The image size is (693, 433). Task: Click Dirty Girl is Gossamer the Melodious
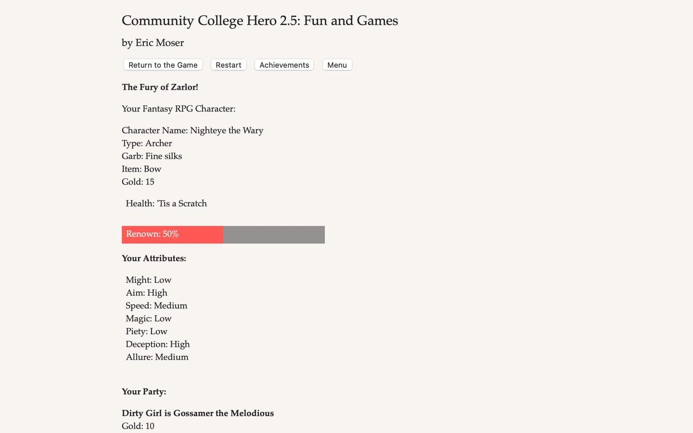pyautogui.click(x=198, y=413)
